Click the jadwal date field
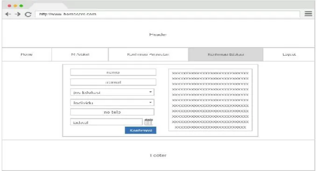Image resolution: width=317 pixels, height=171 pixels. point(106,122)
